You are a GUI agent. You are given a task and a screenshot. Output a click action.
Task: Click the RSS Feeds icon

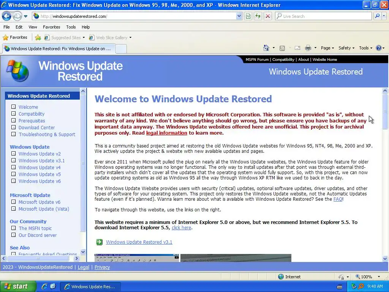[x=282, y=48]
